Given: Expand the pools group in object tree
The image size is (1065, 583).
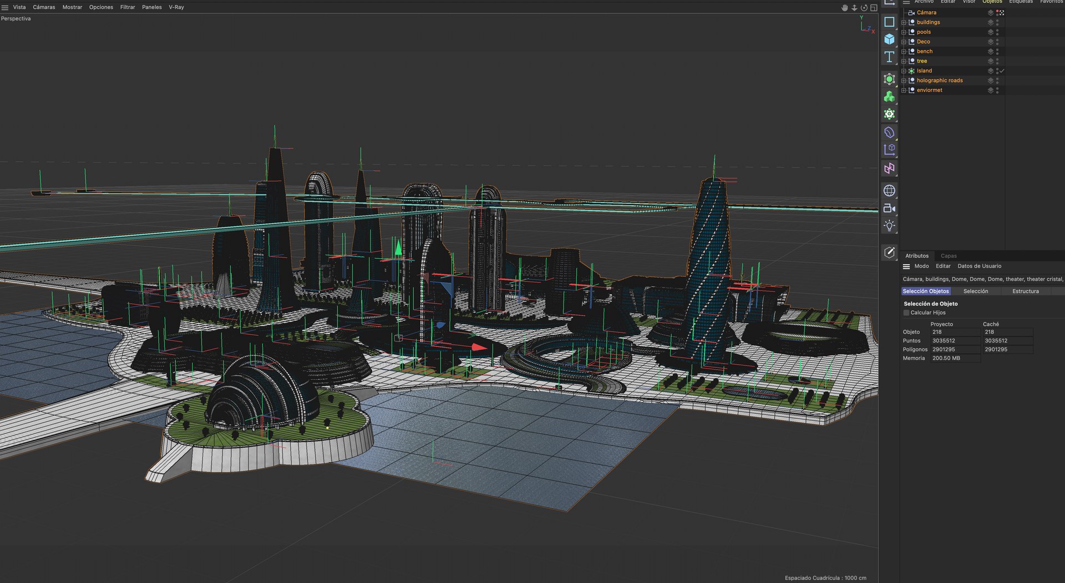Looking at the screenshot, I should tap(904, 32).
